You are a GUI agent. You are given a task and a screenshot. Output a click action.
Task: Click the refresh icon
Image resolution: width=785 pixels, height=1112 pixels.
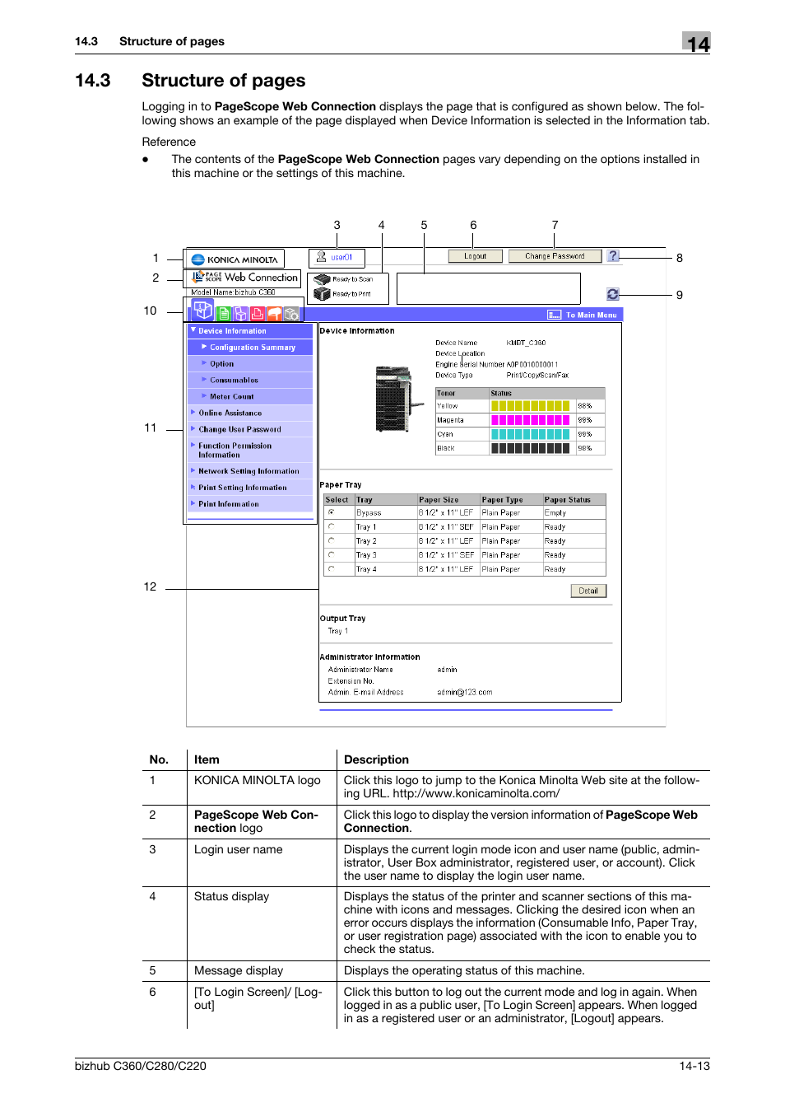tap(613, 294)
